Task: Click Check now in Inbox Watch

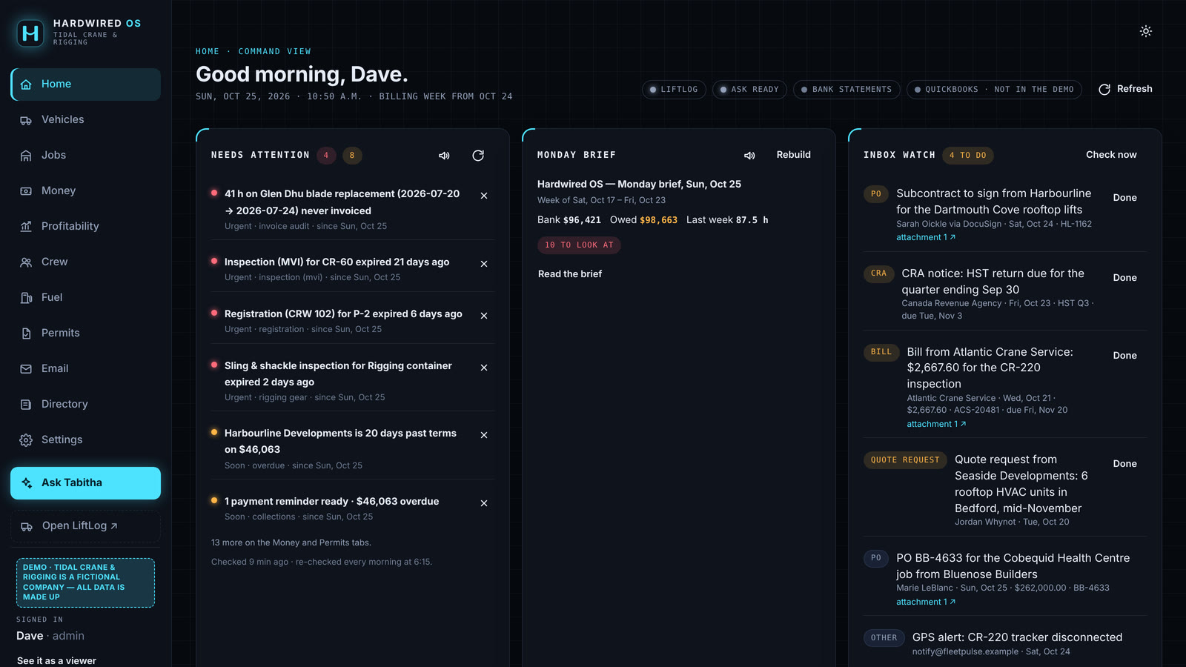Action: (1111, 155)
